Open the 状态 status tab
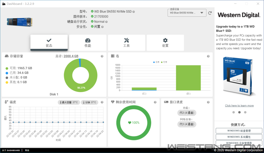The image size is (264, 153). (49, 43)
